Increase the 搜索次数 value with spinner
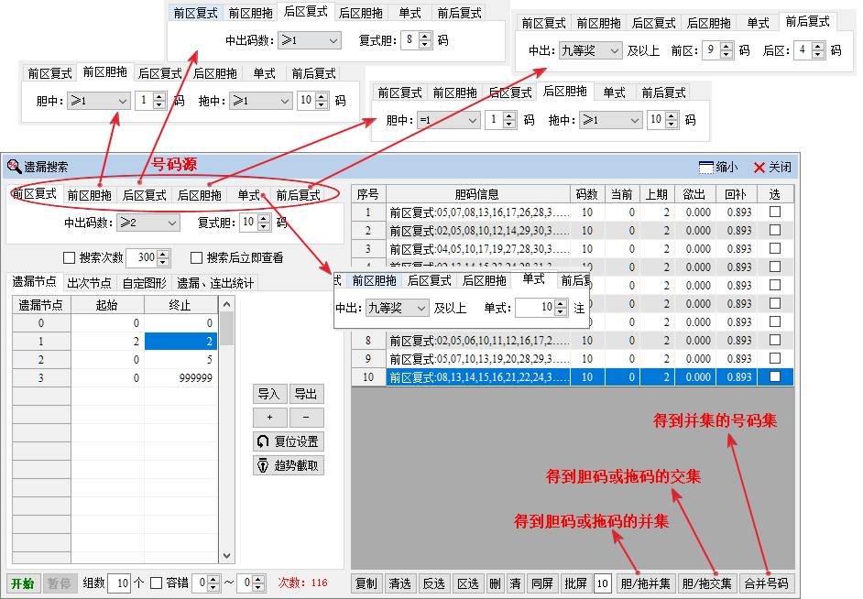The height and width of the screenshot is (599, 863). click(164, 254)
